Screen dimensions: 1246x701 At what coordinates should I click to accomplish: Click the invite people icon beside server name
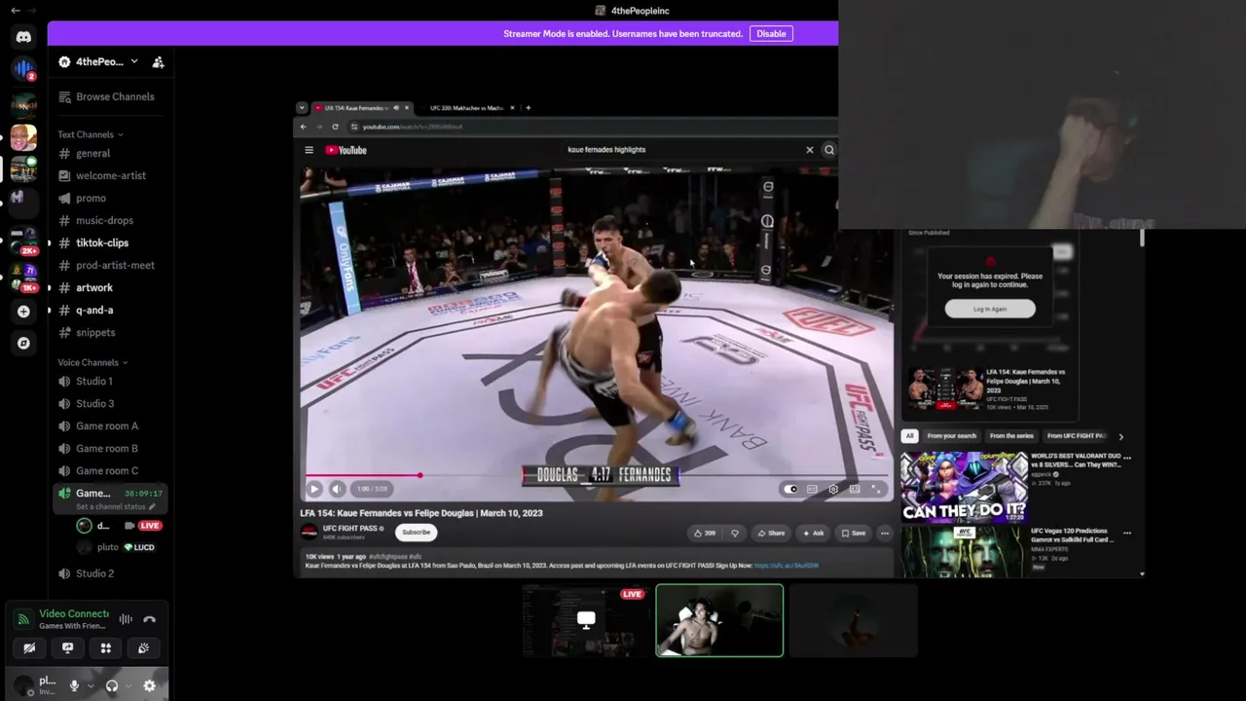coord(158,61)
